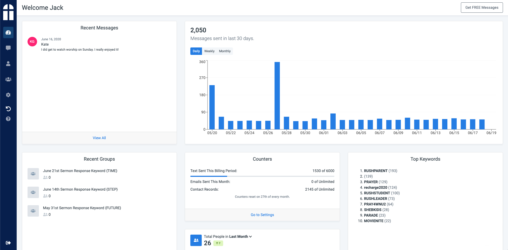Open the messages chat bubble icon
Screen dimensions: 508x250
(x=8, y=48)
